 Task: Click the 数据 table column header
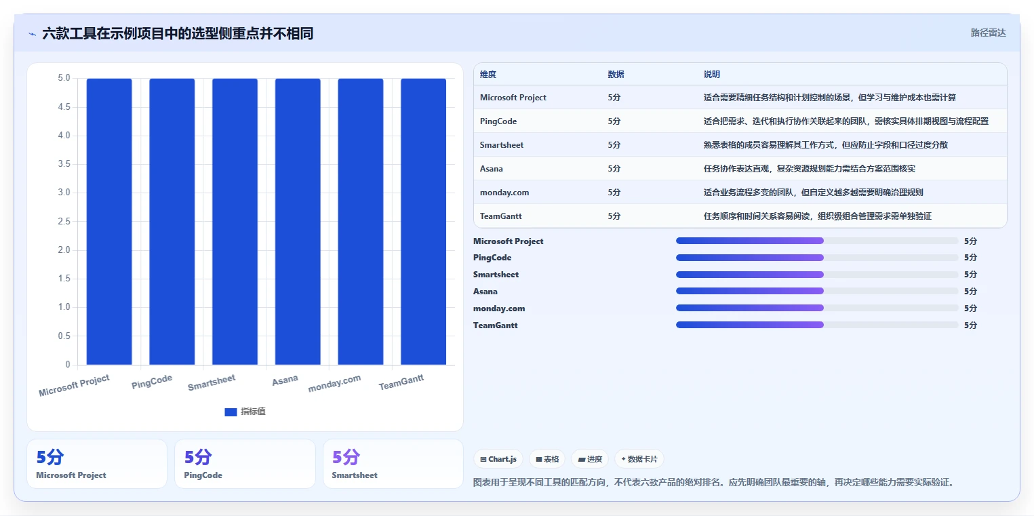pyautogui.click(x=616, y=75)
